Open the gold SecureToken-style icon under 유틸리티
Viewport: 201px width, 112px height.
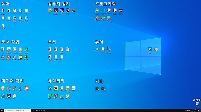click(x=68, y=88)
